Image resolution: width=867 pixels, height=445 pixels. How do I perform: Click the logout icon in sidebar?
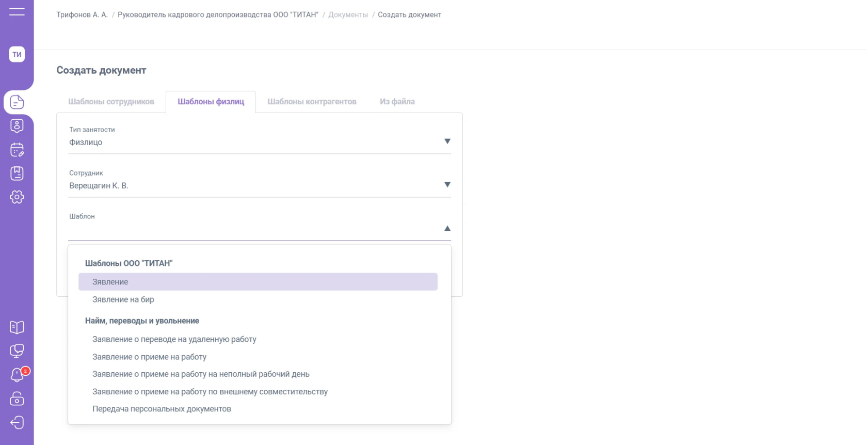(17, 422)
